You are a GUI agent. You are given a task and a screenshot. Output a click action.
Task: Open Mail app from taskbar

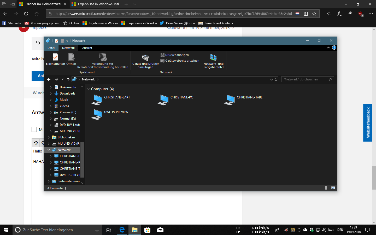(160, 230)
